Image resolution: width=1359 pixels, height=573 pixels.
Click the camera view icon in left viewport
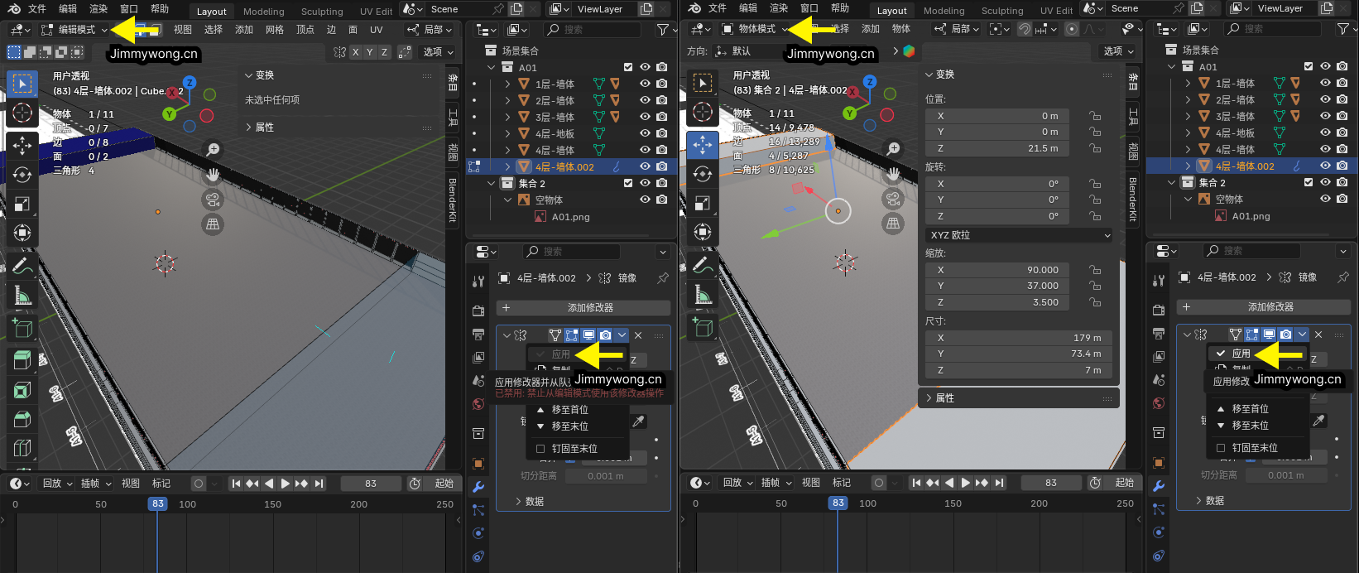(x=213, y=200)
